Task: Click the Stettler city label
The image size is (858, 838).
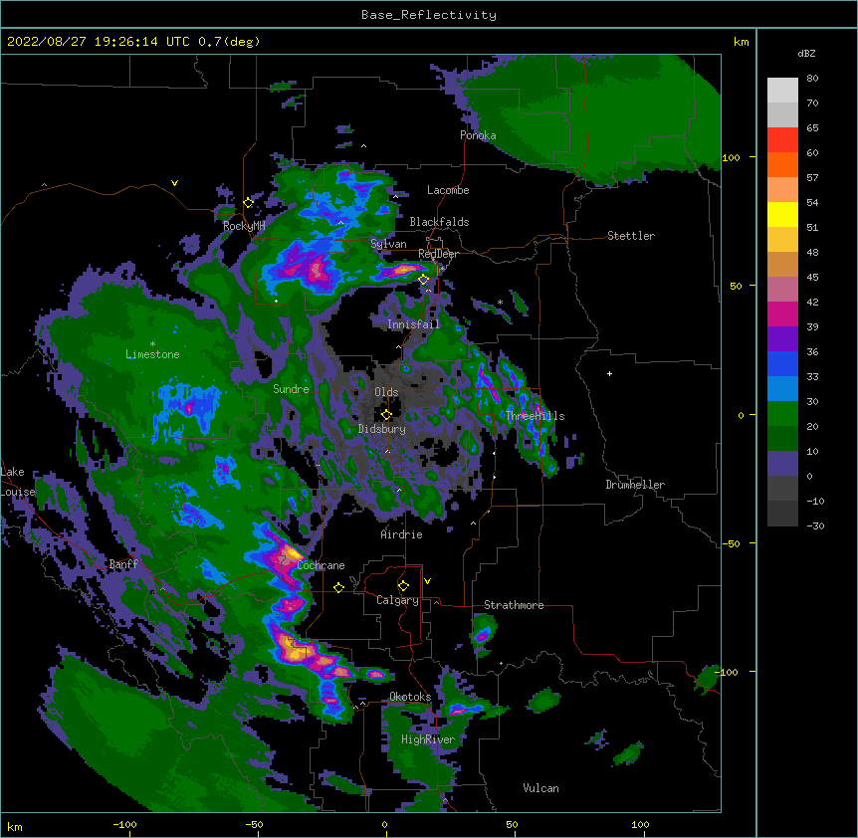Action: (x=631, y=236)
